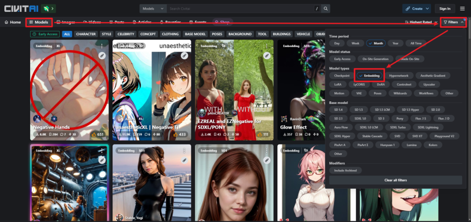Select Week time period
Viewport: 471px width, 222px height.
tap(355, 43)
